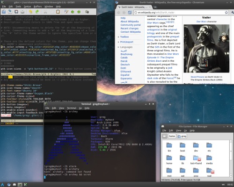Open the Terminal window's Go menu

(x=80, y=108)
